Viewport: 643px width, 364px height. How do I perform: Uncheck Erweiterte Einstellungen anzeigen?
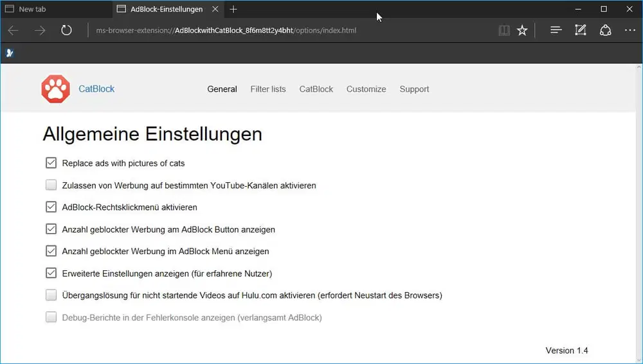click(x=51, y=273)
